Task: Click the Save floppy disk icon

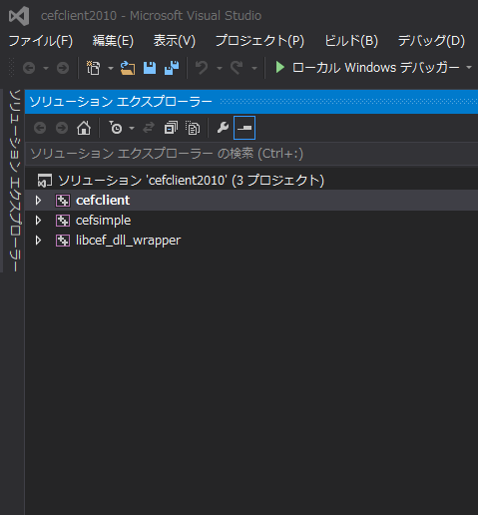Action: [150, 68]
